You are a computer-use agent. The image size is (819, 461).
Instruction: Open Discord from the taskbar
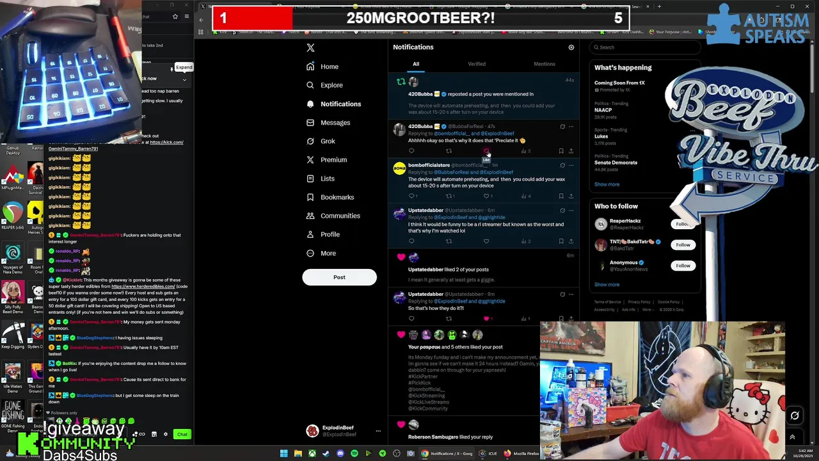(x=340, y=454)
